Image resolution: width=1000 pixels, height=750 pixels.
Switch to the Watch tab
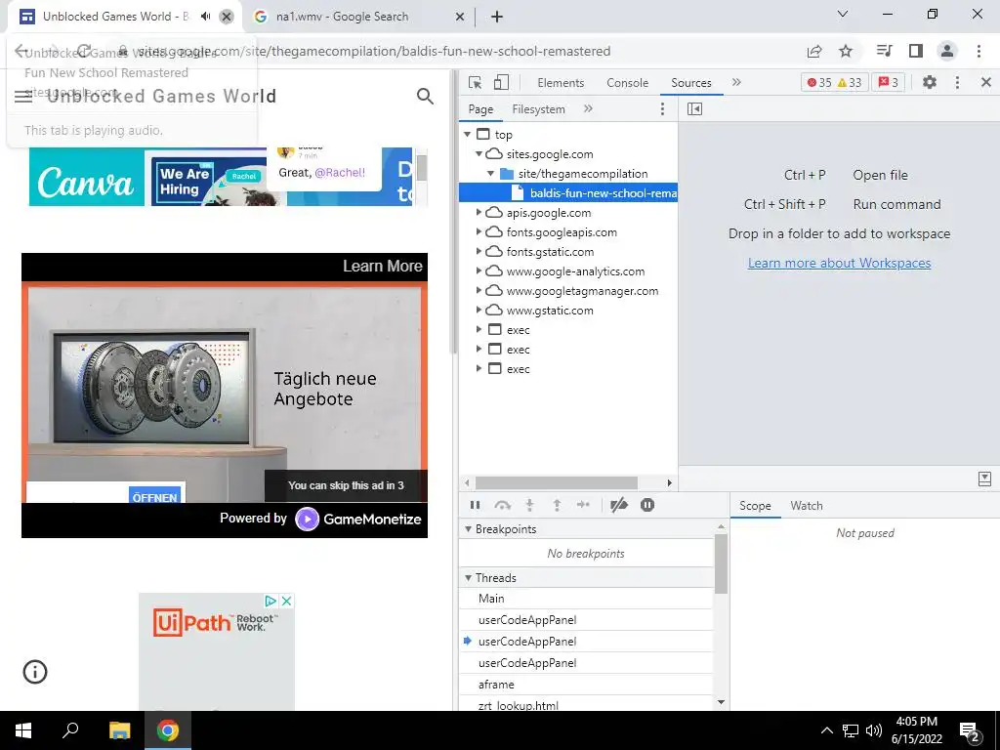[807, 506]
